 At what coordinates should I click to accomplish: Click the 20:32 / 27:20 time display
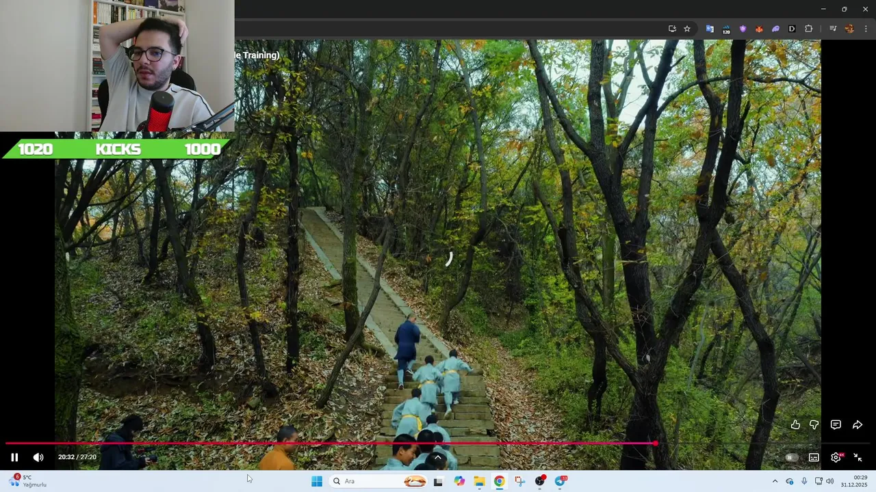tap(77, 457)
